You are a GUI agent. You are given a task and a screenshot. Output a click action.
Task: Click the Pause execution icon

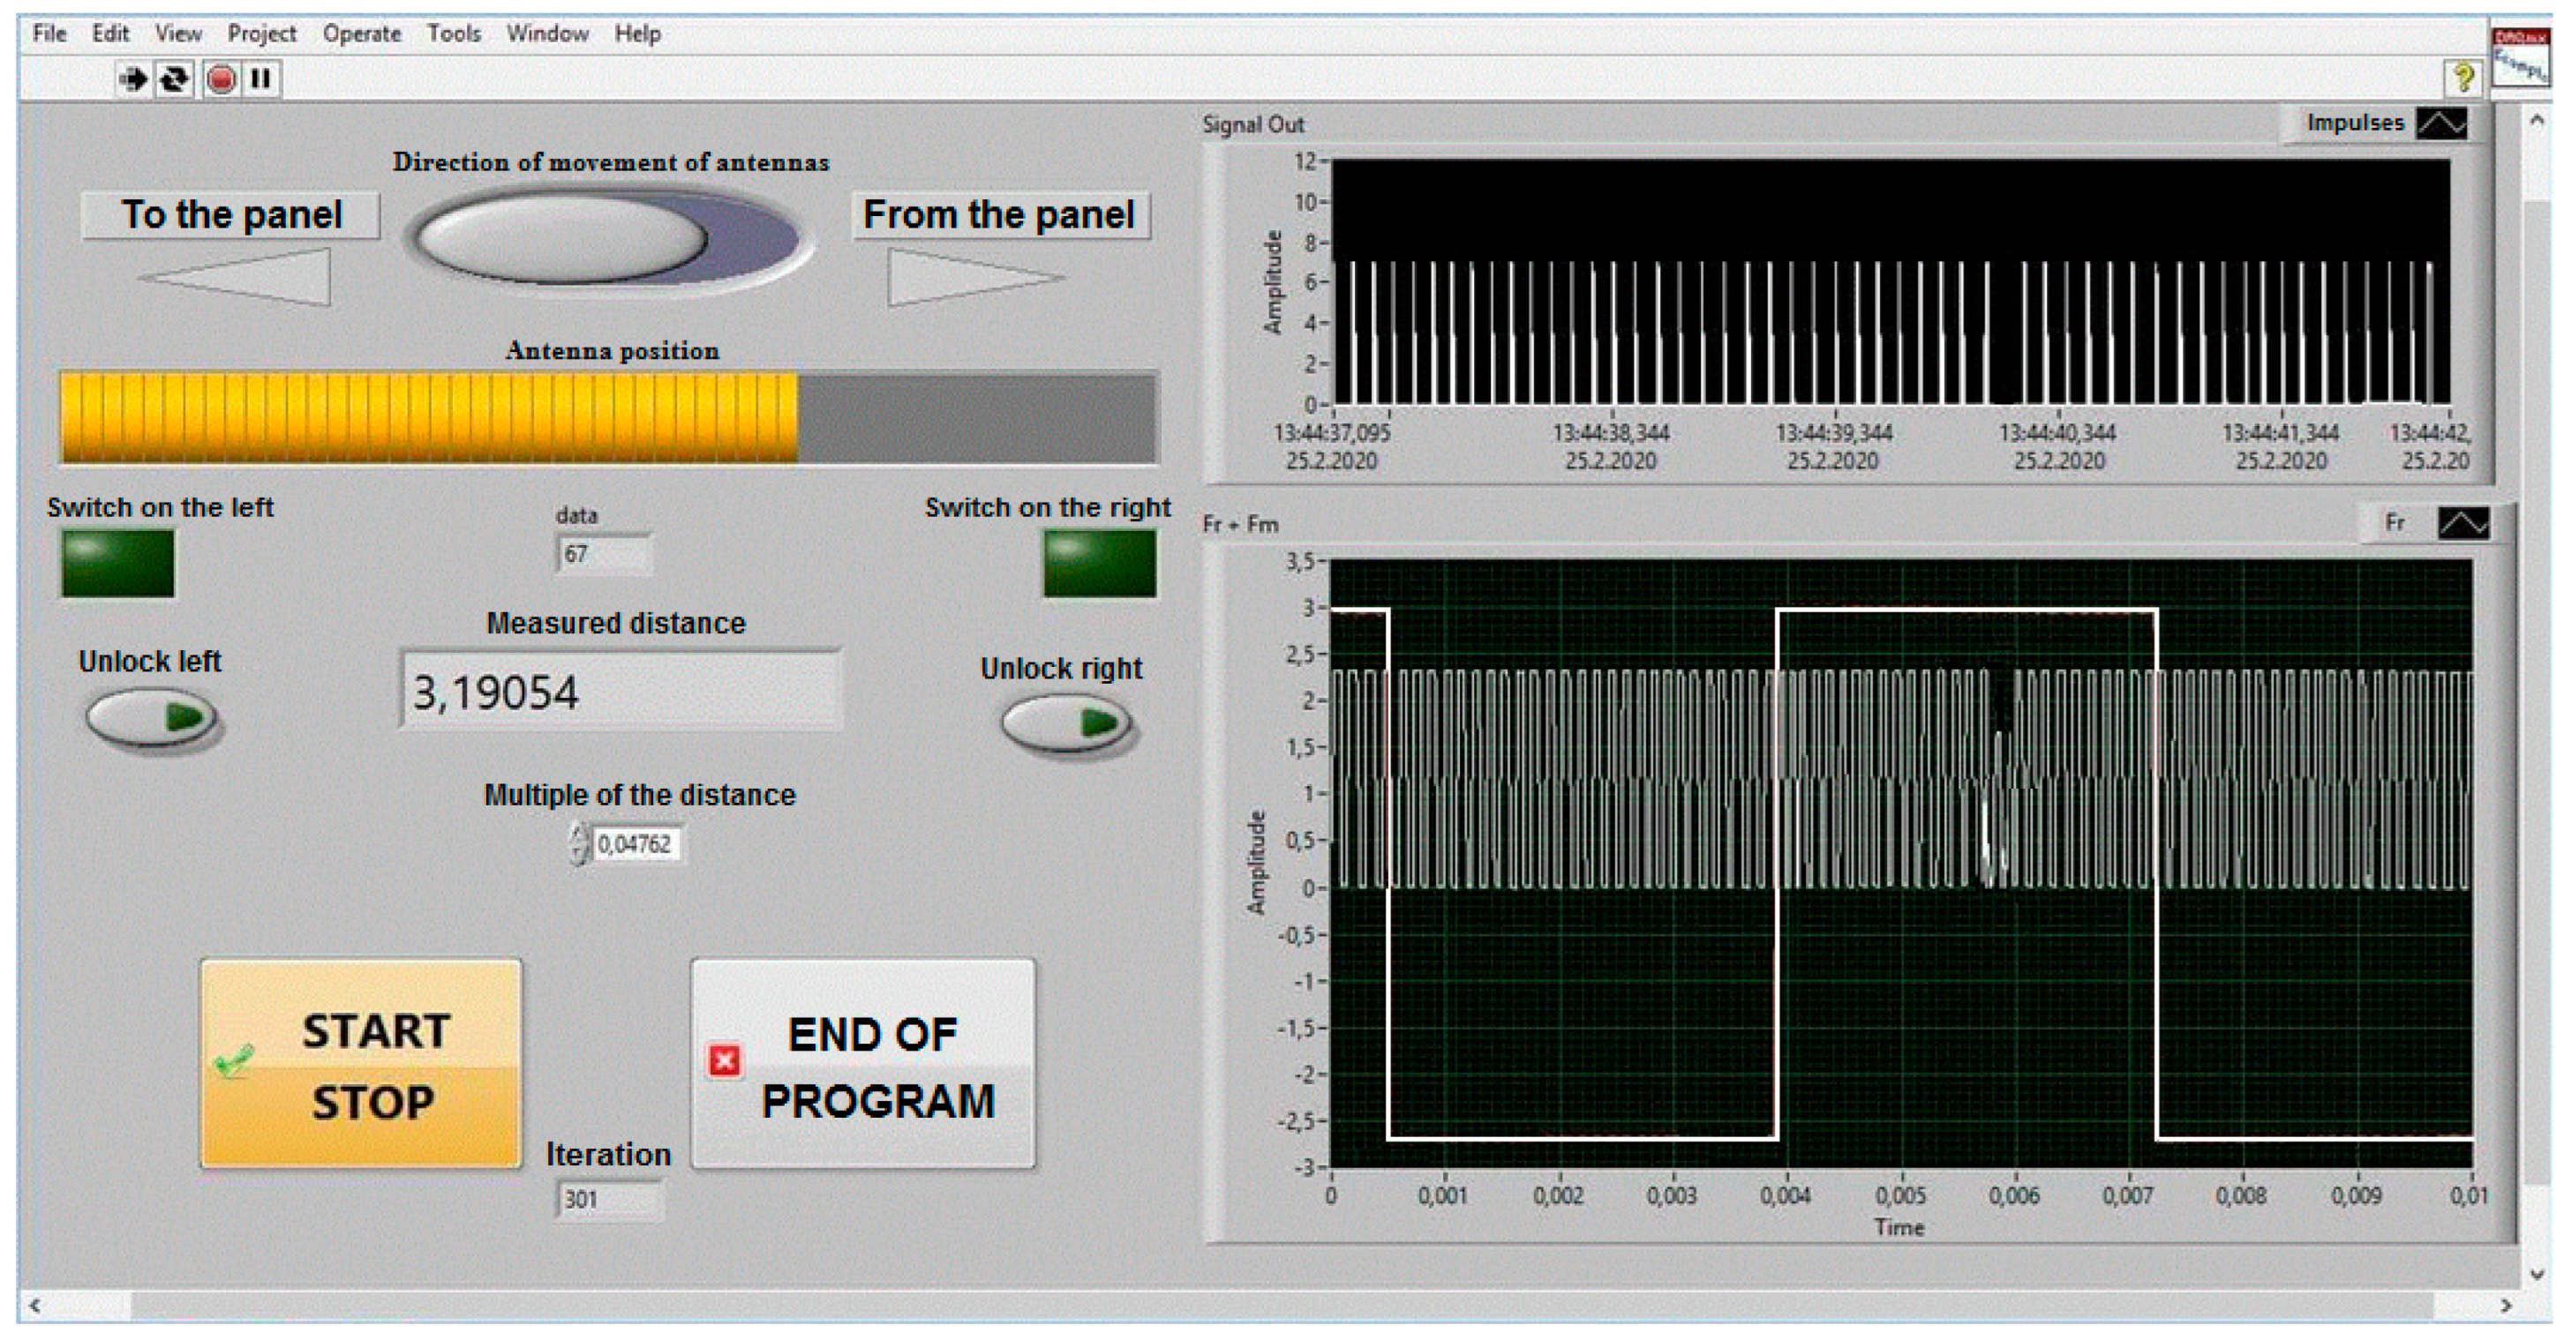pos(260,79)
